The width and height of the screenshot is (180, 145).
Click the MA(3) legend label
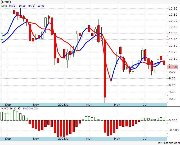click(31, 6)
